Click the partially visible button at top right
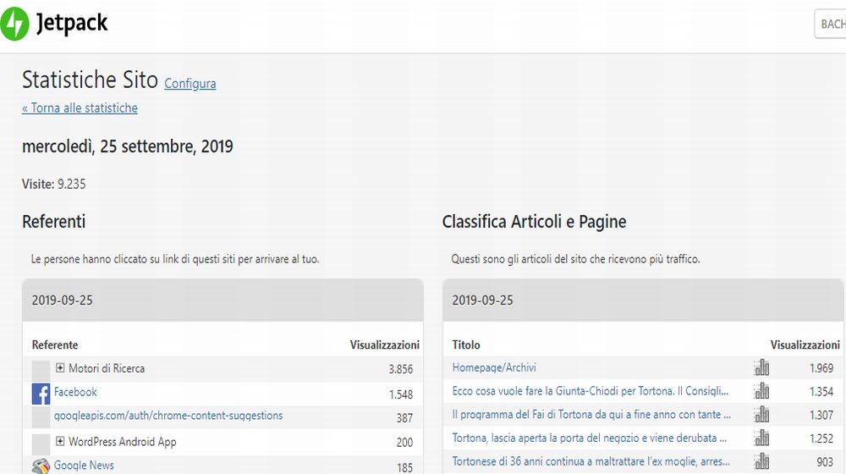846x474 pixels. click(831, 24)
